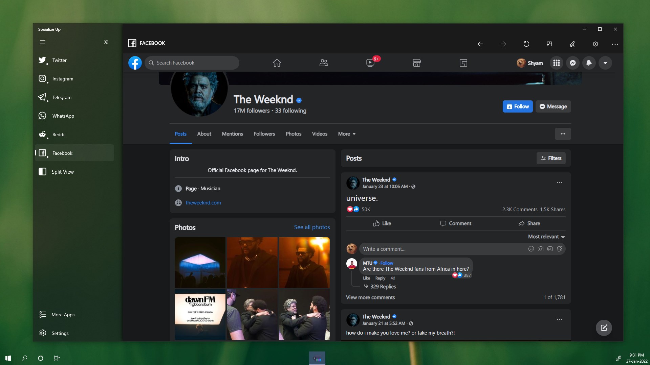Click the Refresh/reload icon in toolbar
This screenshot has width=650, height=365.
click(x=526, y=43)
